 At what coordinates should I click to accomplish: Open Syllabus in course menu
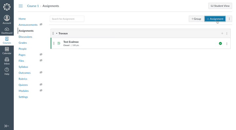coord(23,67)
